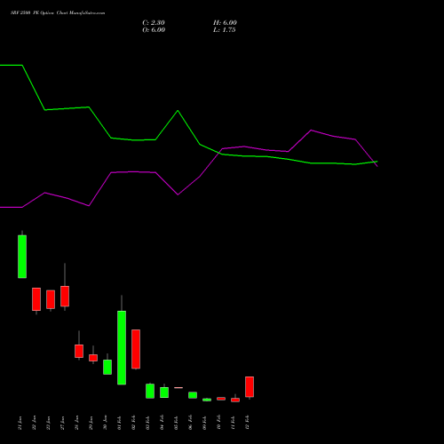The image size is (444, 444).
Task: Click the open value "O: 6.00"
Action: 154,30
